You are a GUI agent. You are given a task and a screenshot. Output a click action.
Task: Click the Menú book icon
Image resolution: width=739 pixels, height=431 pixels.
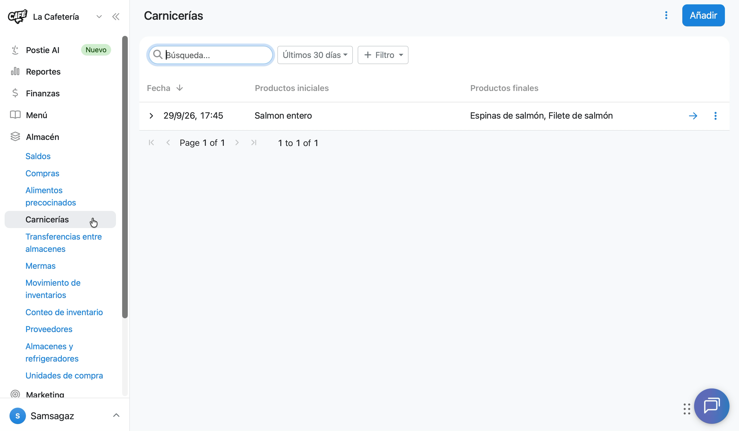point(15,115)
